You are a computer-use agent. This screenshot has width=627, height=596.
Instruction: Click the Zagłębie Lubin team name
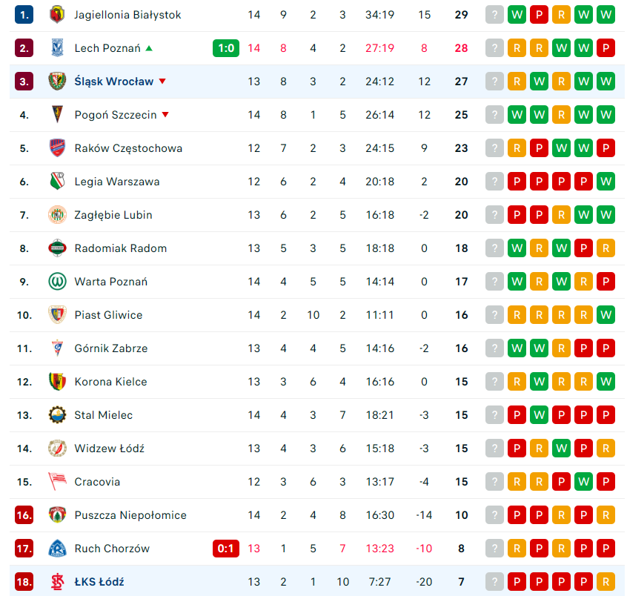coord(113,215)
